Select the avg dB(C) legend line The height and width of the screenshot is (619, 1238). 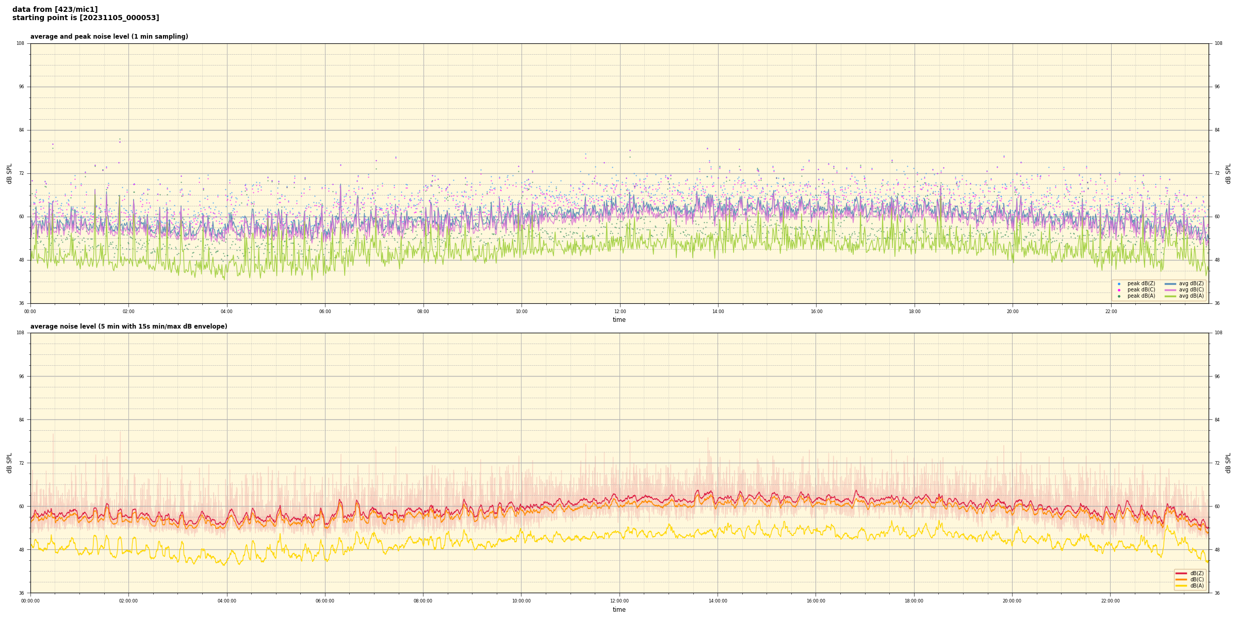click(1170, 290)
